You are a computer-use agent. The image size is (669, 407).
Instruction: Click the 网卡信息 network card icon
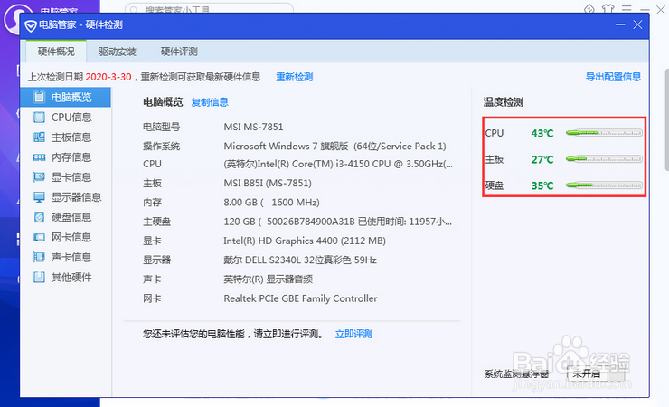[x=39, y=237]
